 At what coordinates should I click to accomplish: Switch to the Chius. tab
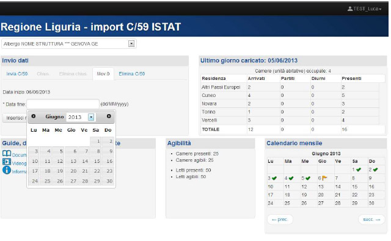point(43,74)
